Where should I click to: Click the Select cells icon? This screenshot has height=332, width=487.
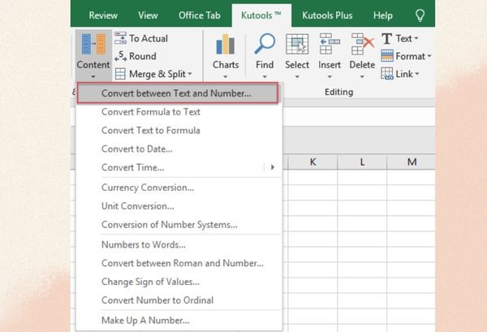297,44
